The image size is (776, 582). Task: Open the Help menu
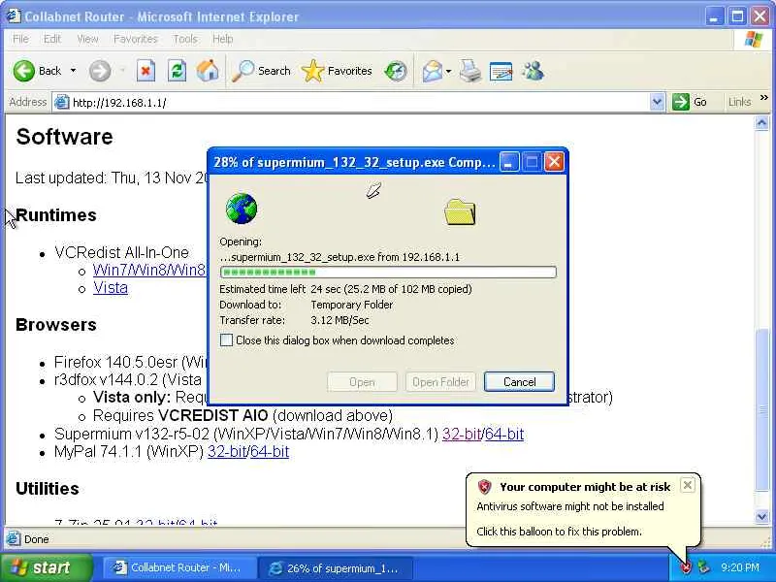[x=223, y=39]
